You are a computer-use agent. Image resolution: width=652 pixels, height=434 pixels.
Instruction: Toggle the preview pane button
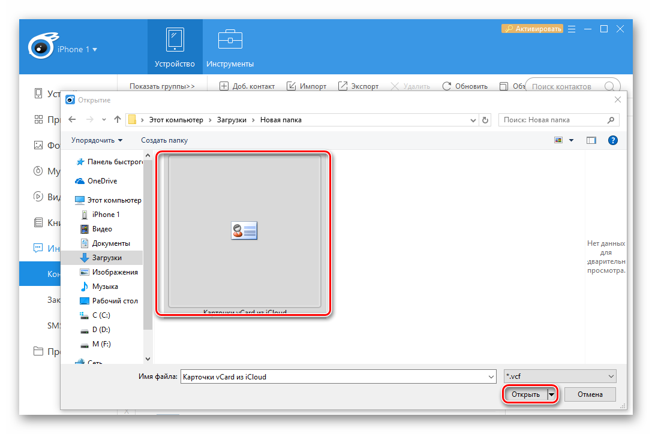tap(591, 140)
